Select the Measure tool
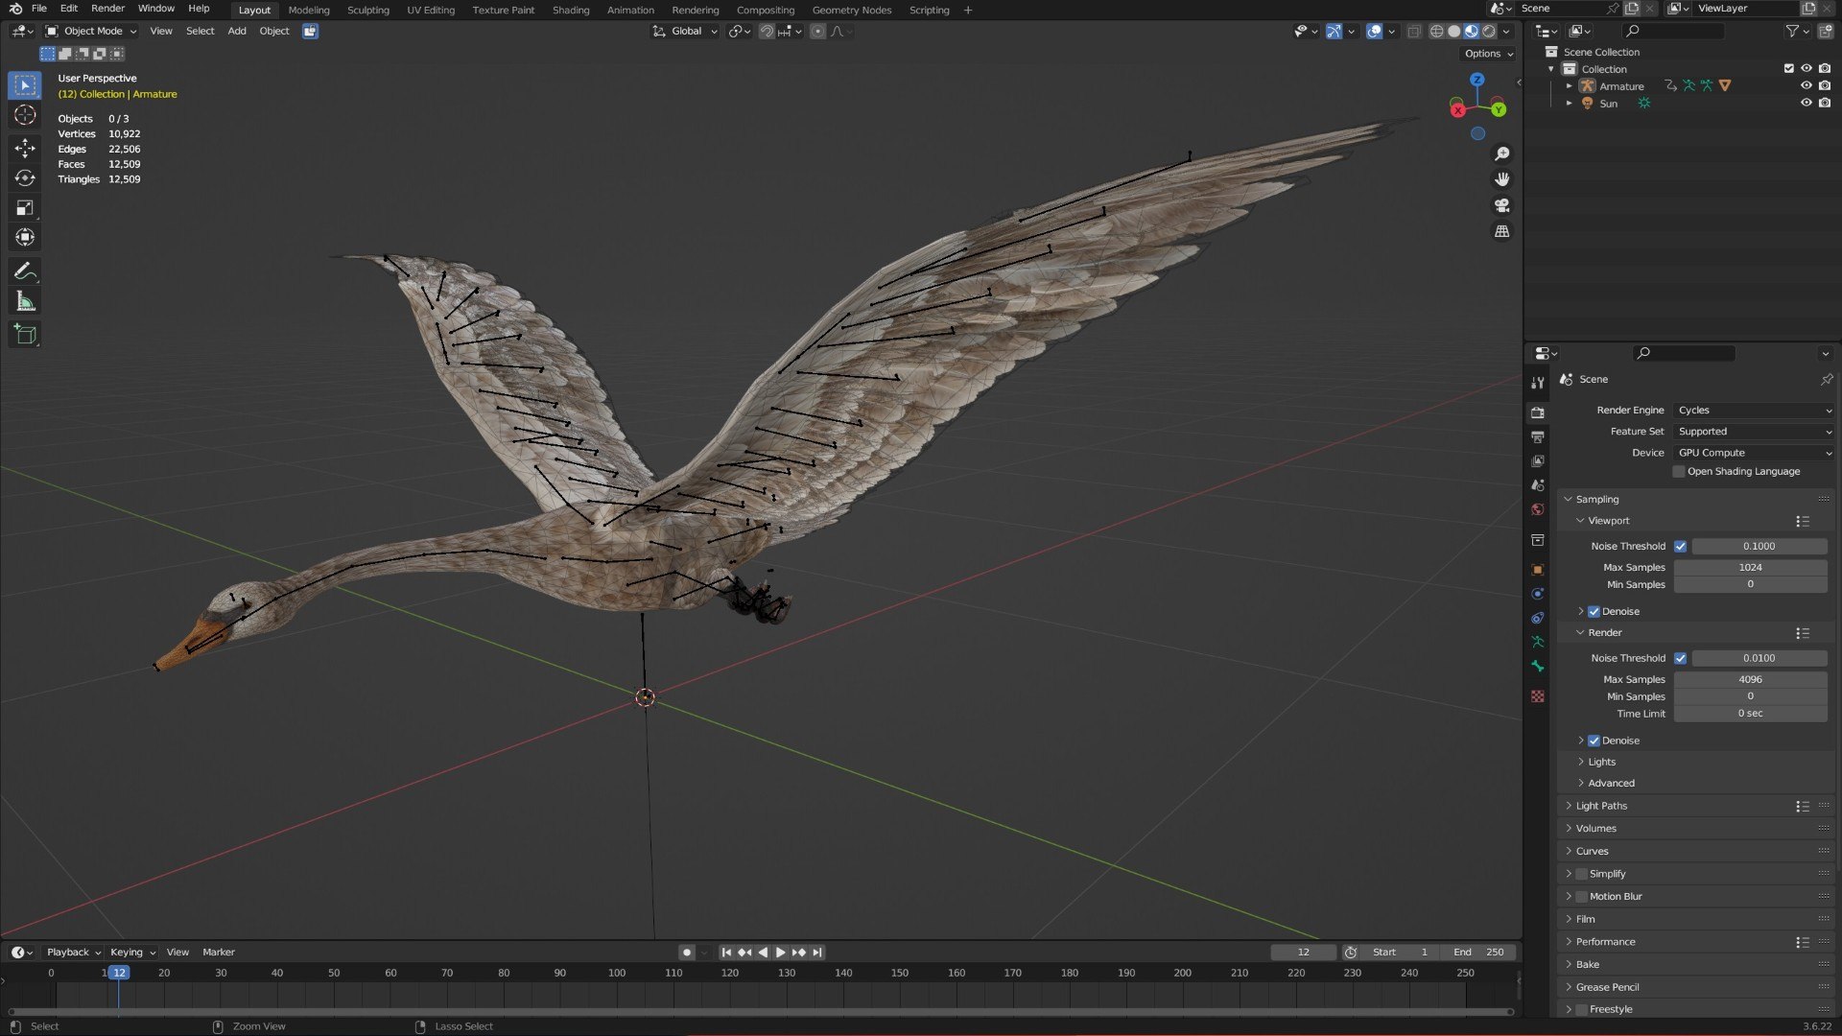Viewport: 1842px width, 1036px height. click(25, 301)
